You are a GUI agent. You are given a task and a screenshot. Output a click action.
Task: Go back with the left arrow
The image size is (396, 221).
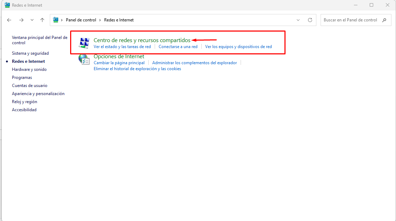(x=9, y=20)
